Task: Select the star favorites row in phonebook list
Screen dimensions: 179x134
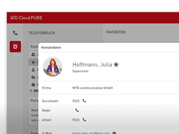Action: 33,62
